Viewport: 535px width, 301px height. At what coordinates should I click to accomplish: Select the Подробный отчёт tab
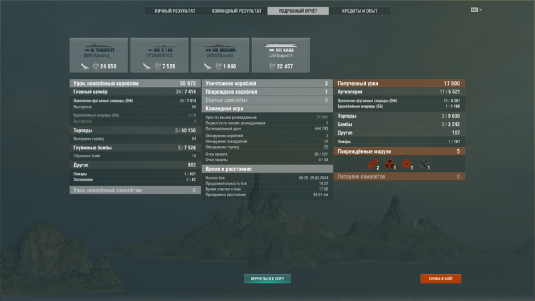tap(298, 11)
